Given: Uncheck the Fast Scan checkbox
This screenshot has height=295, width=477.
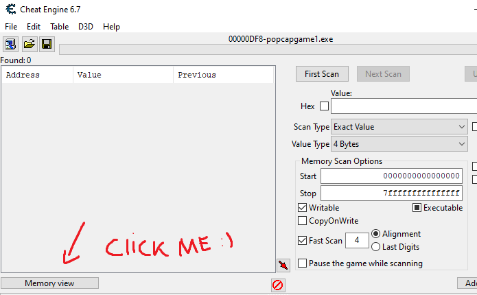Looking at the screenshot, I should click(x=302, y=241).
